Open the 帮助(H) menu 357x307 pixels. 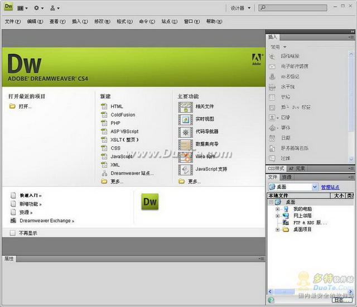(x=214, y=21)
